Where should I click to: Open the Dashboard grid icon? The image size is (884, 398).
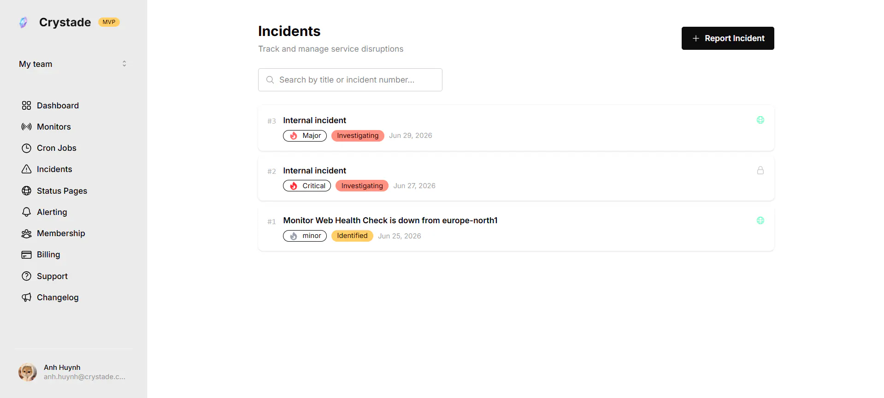(26, 106)
